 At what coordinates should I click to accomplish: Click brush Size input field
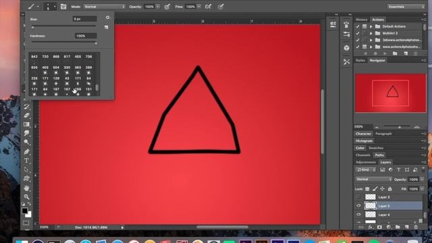click(x=85, y=19)
